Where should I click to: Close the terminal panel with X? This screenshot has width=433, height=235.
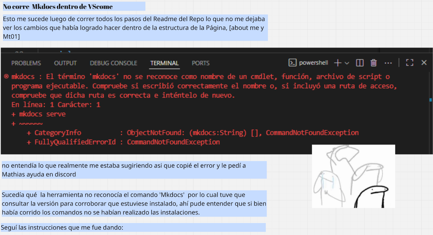424,63
